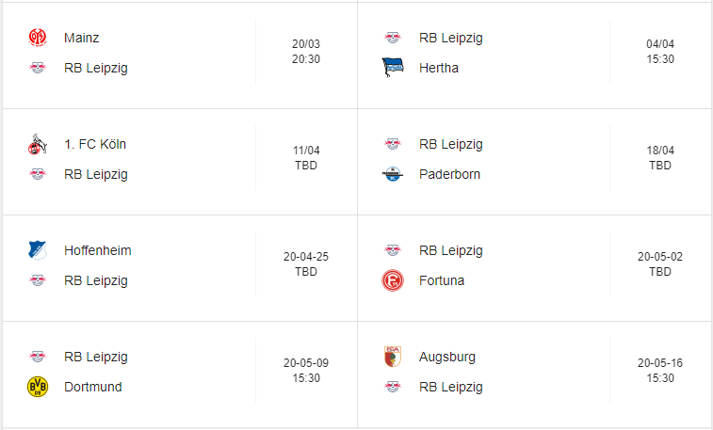713x430 pixels.
Task: Click the Hertha flag logo
Action: click(393, 68)
